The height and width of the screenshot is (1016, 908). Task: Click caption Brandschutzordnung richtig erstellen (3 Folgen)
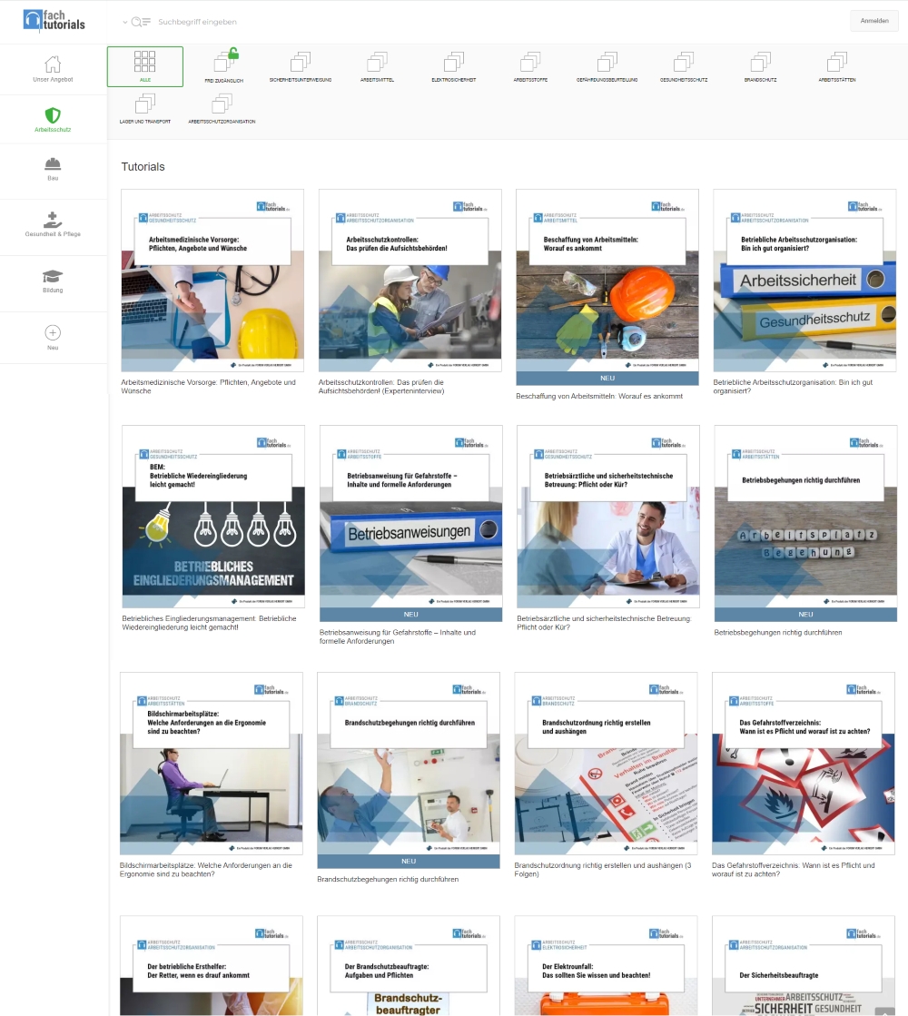[603, 870]
